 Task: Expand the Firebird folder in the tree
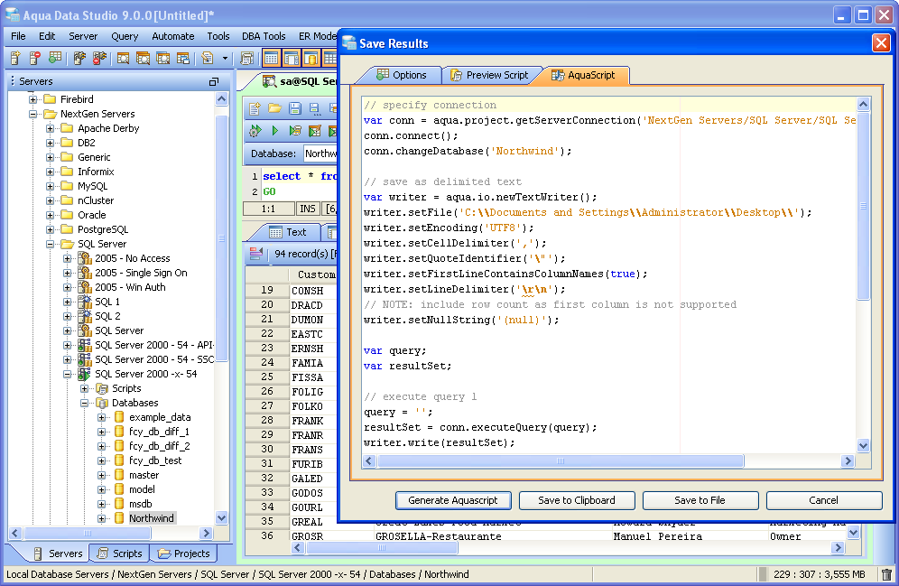coord(33,99)
